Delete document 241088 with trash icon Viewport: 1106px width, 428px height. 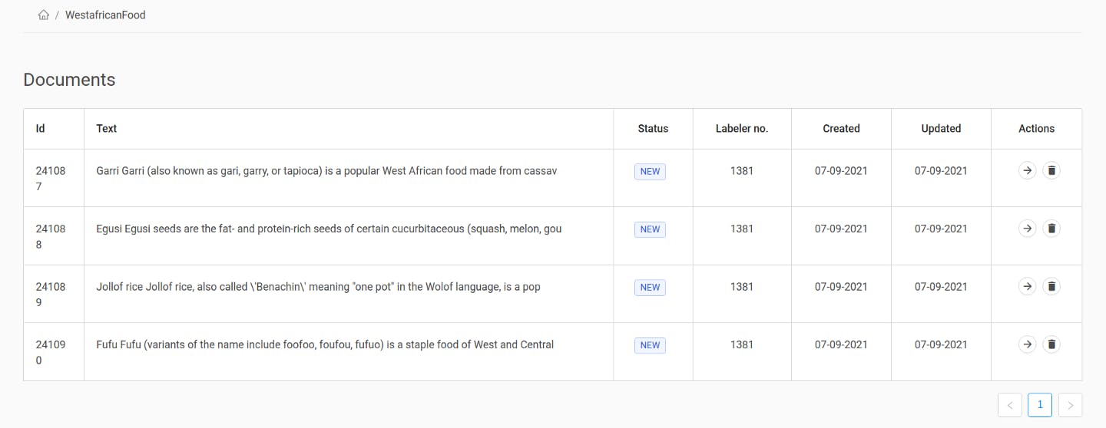1052,228
